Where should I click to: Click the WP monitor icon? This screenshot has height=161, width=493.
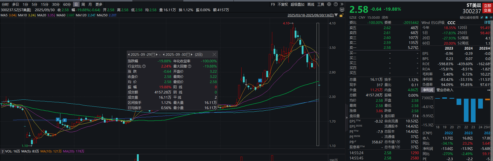tap(342, 10)
